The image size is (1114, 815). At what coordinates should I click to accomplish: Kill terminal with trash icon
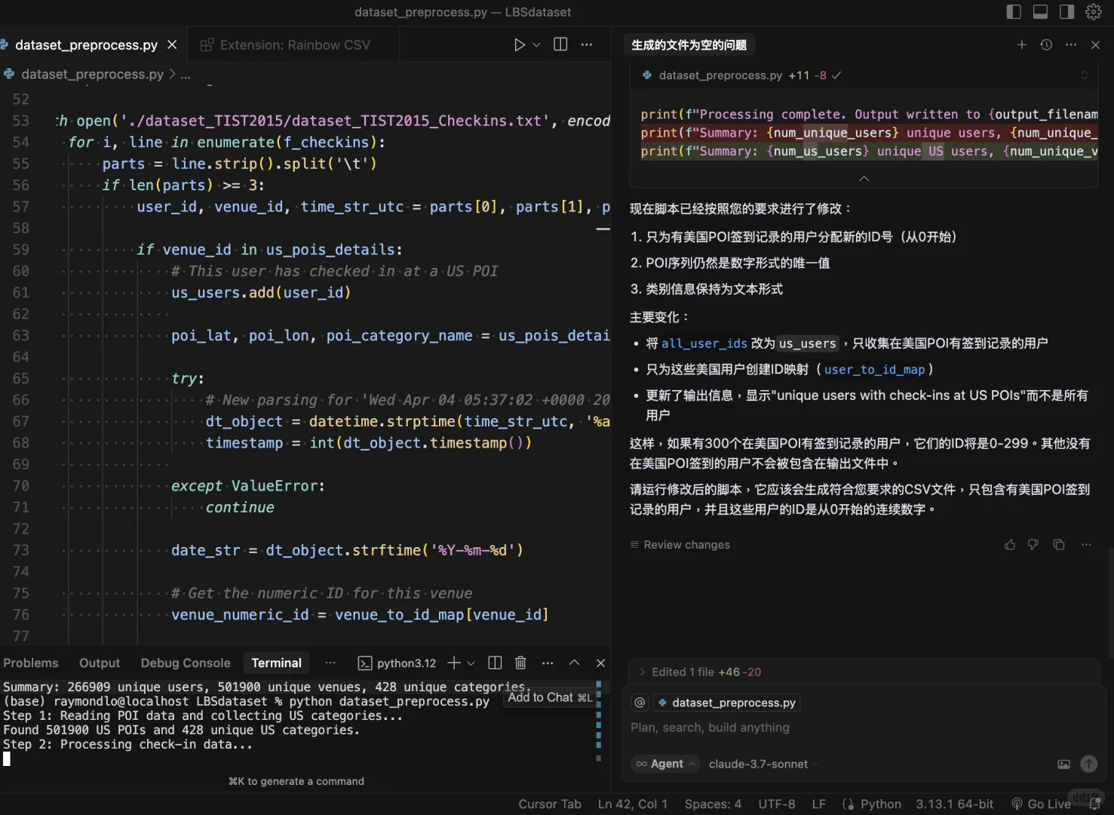pos(520,663)
